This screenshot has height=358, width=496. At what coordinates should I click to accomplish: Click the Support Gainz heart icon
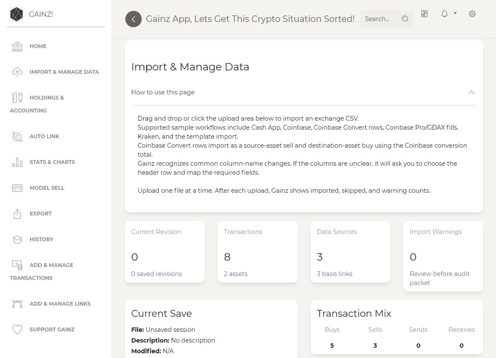[x=17, y=330]
